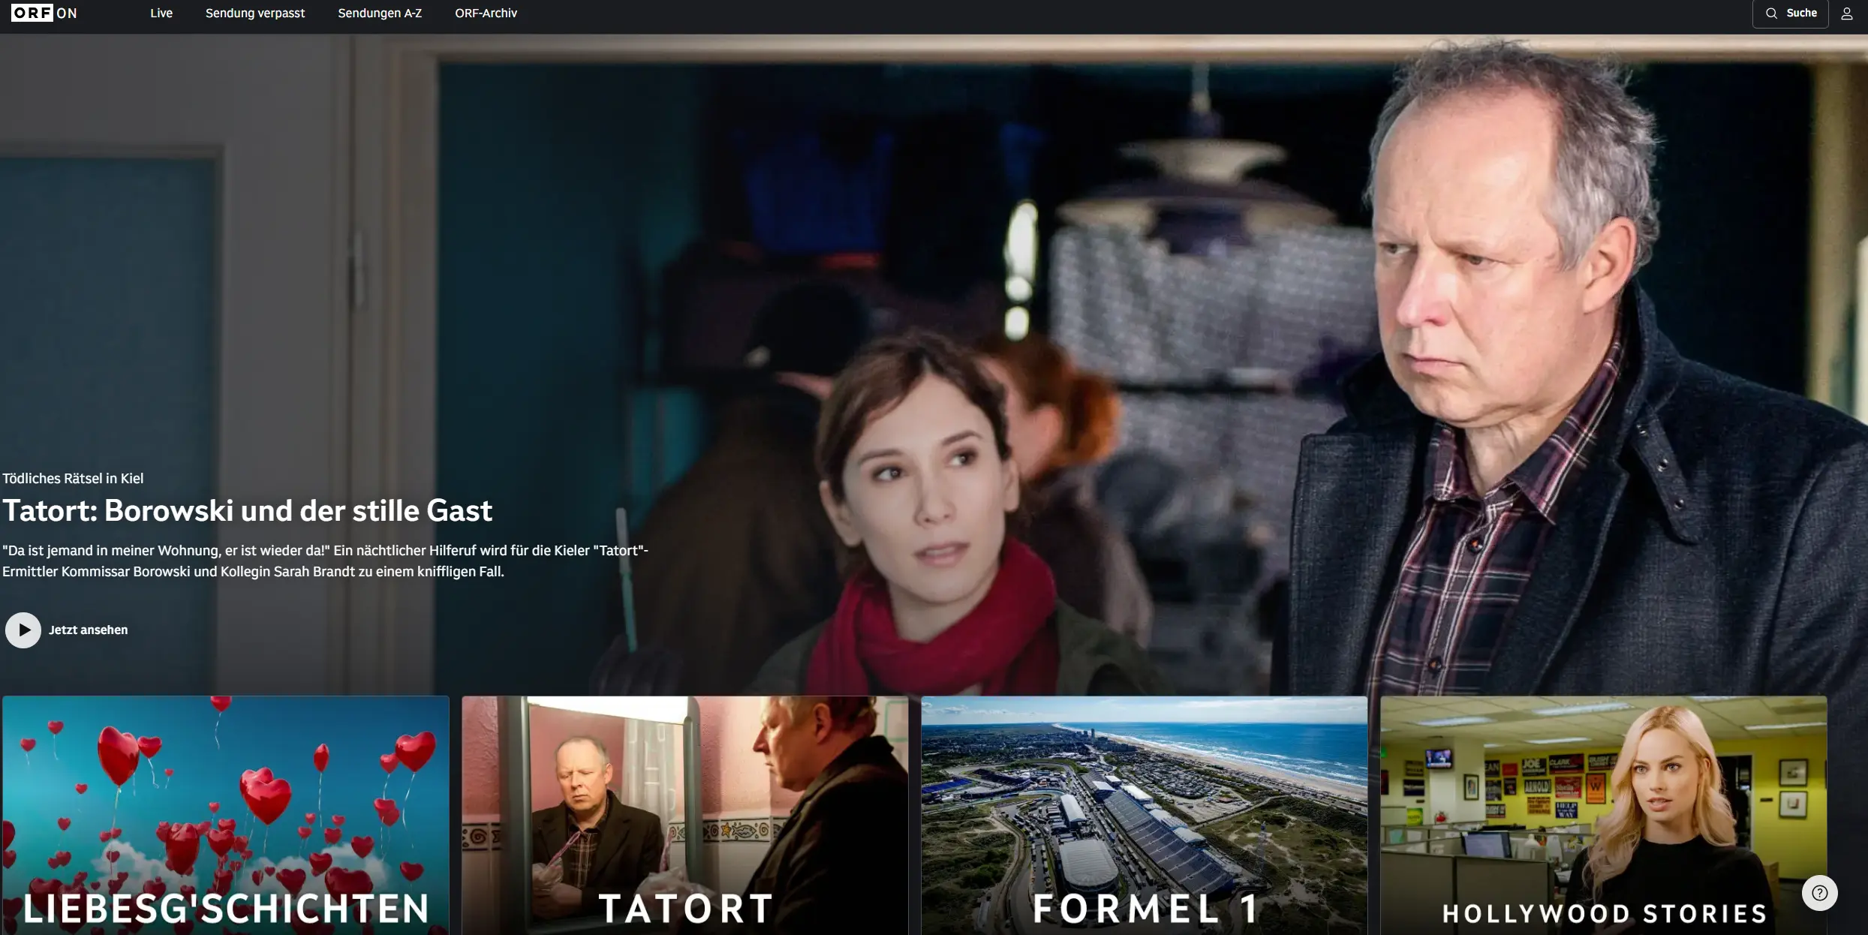Select the ORF-Archiv menu item

tap(486, 13)
